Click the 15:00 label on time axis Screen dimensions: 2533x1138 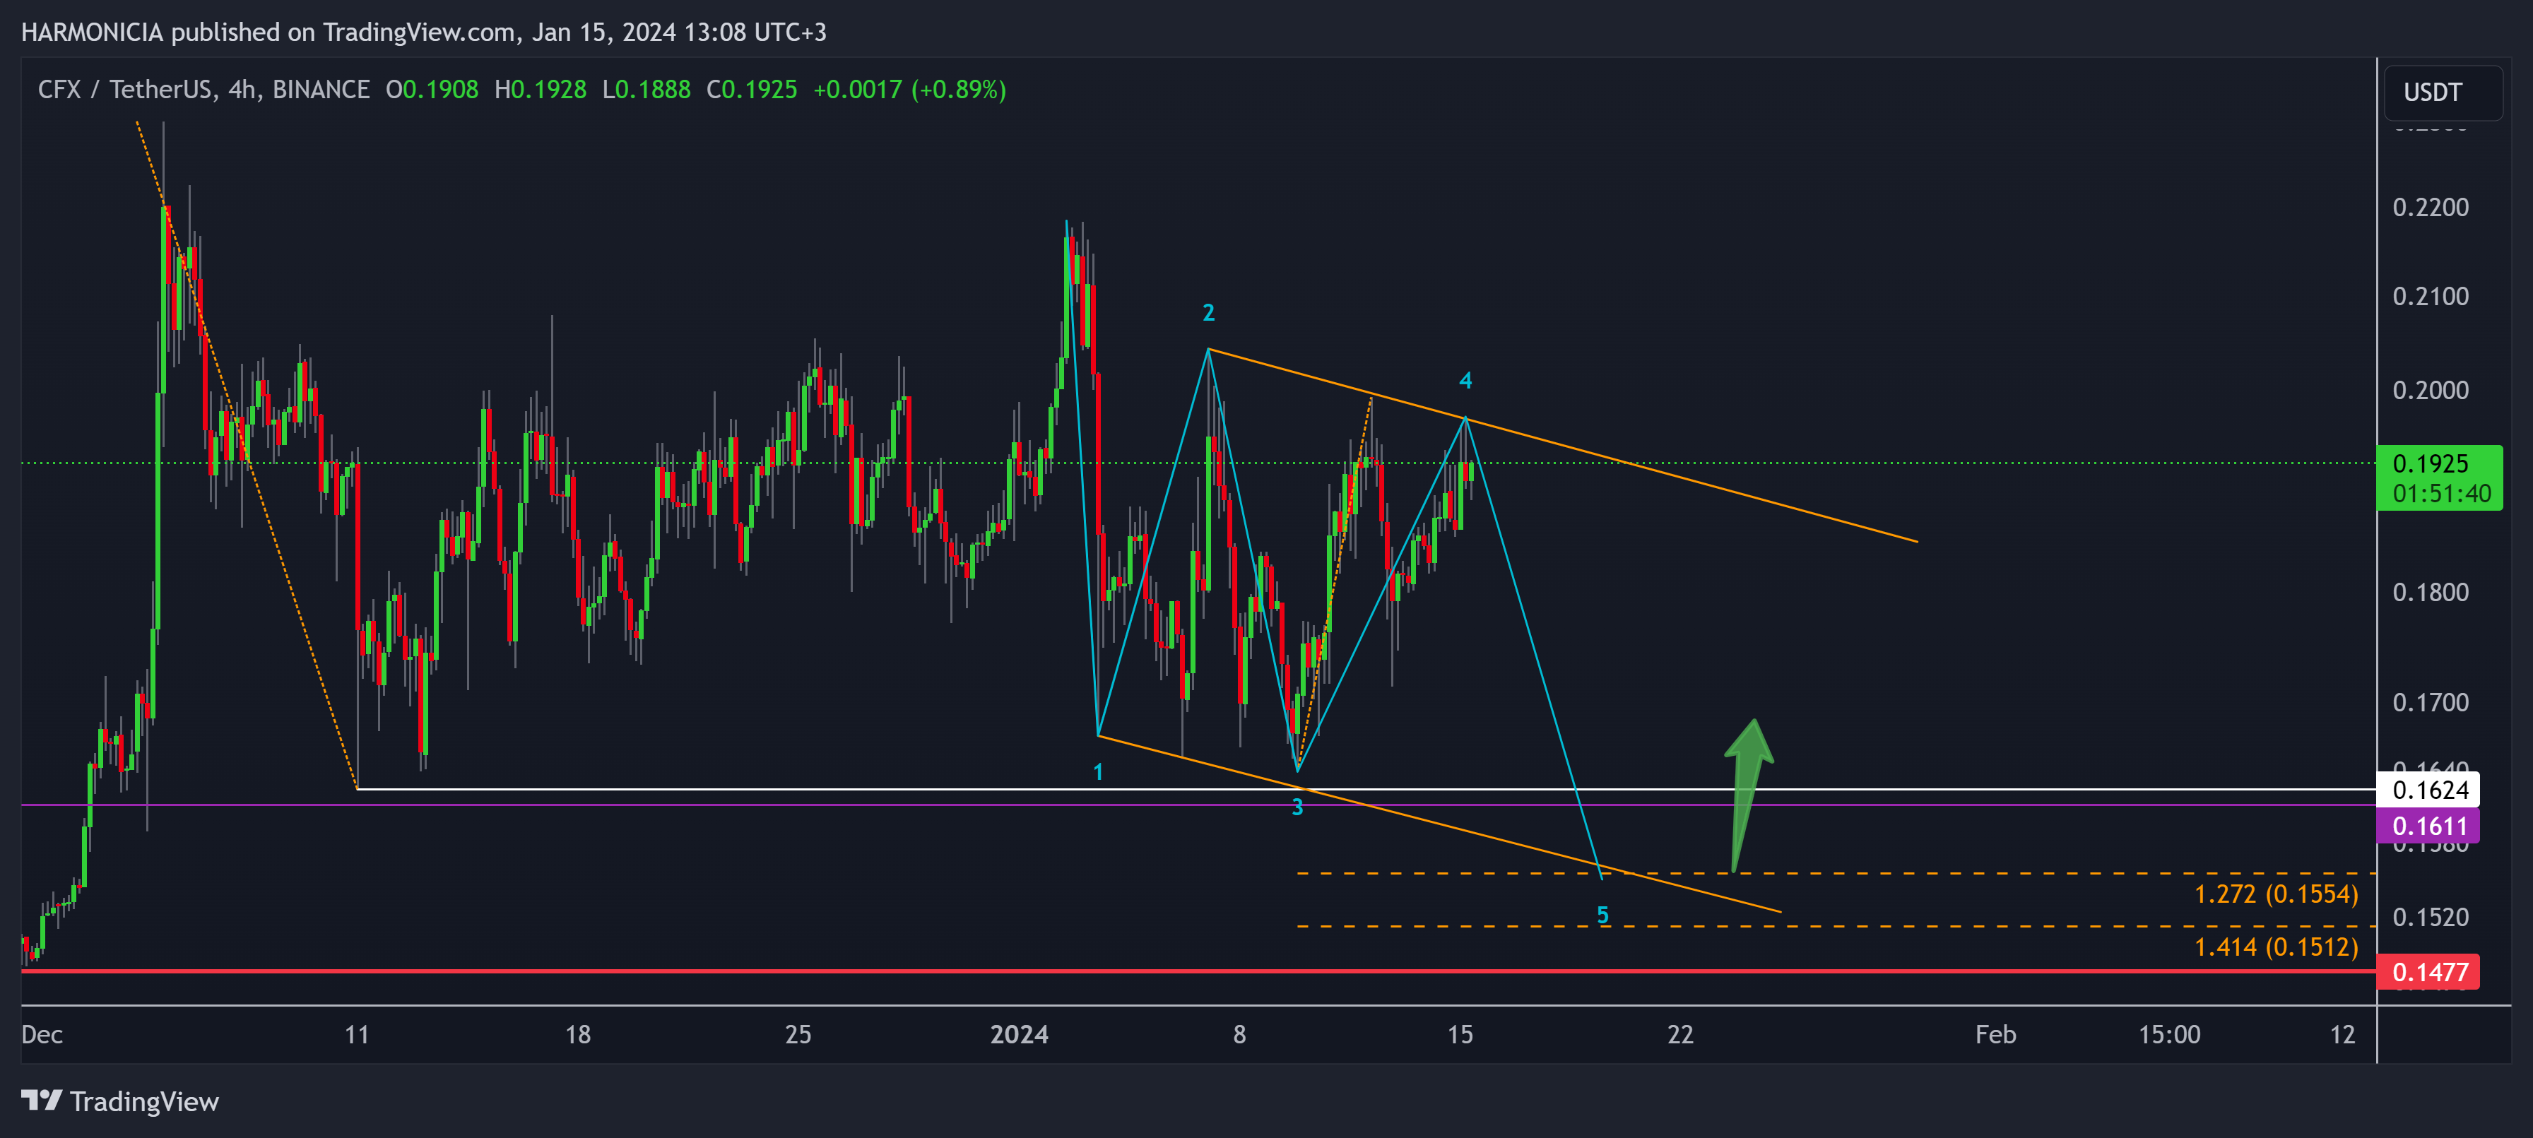pos(2169,1035)
